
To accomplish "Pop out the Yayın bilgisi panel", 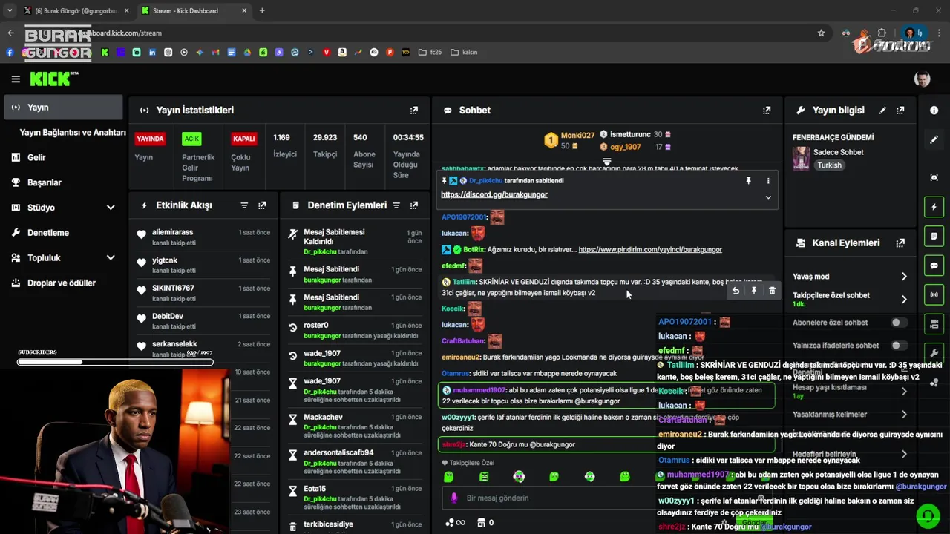I will [x=900, y=111].
